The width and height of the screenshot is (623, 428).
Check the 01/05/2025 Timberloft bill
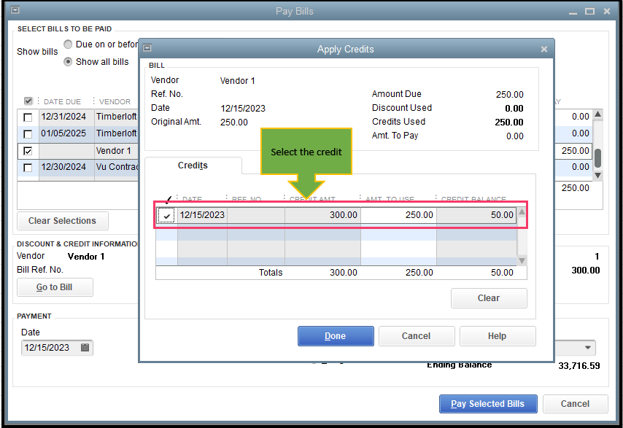(28, 134)
